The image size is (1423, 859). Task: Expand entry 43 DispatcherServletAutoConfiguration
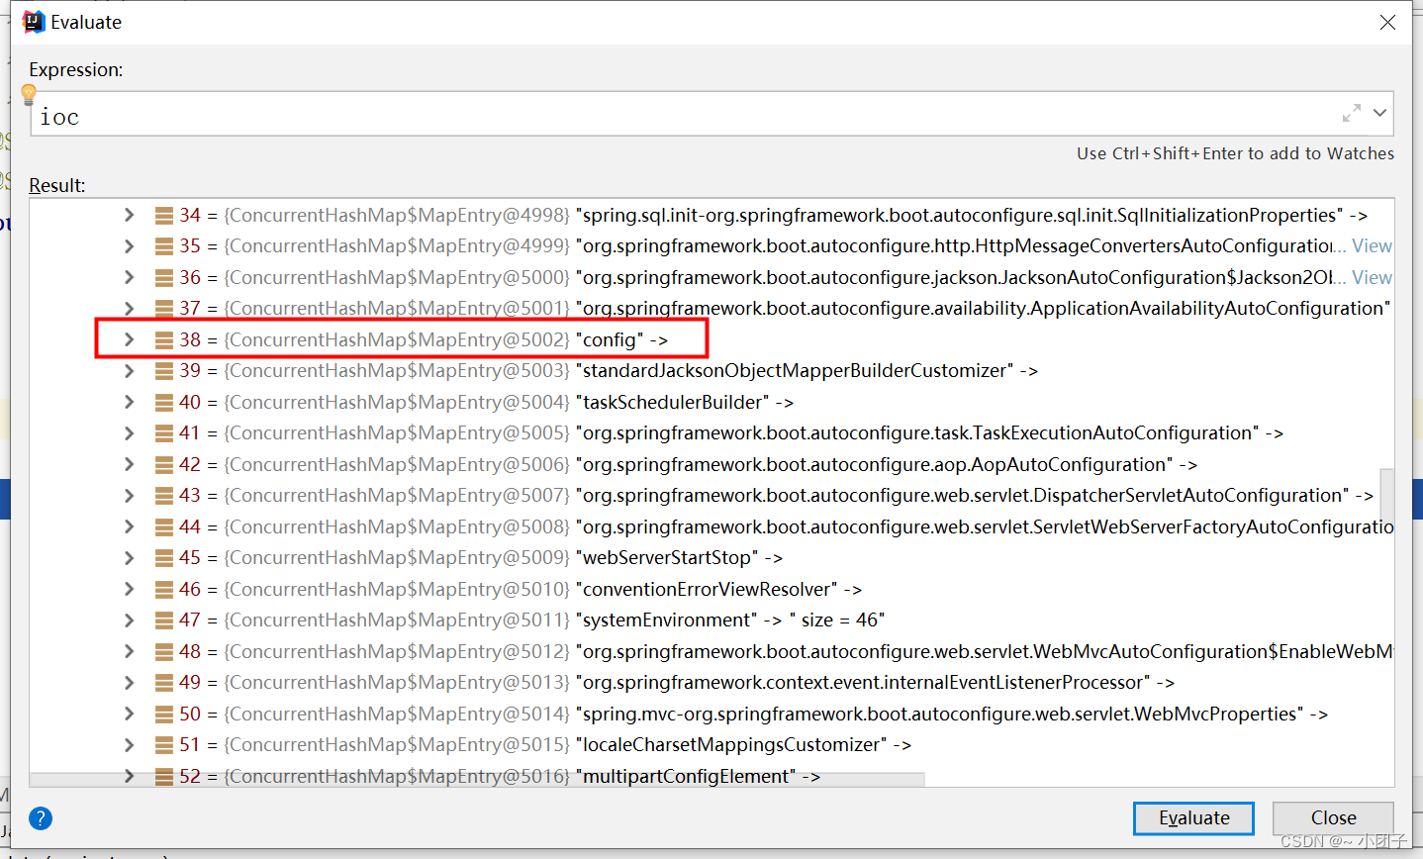(129, 495)
